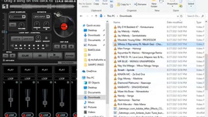
Task: Pause the deck with the pause button
Action: coord(40,56)
